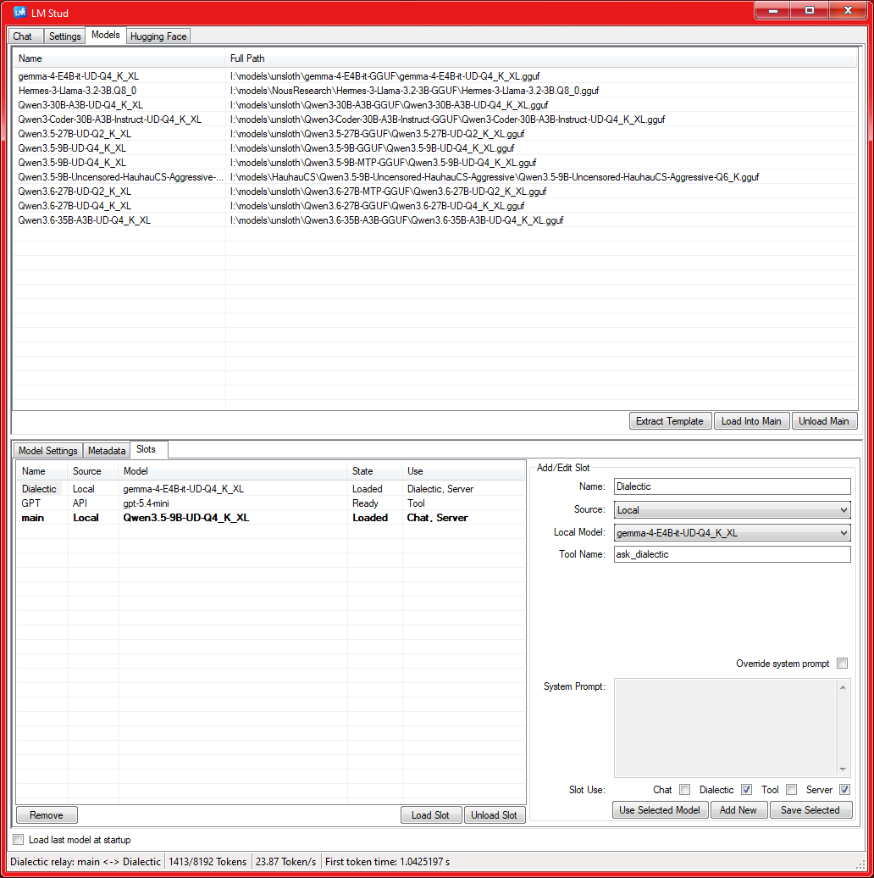The width and height of the screenshot is (874, 878).
Task: Click the LM Stud app icon in title bar
Action: pos(19,12)
